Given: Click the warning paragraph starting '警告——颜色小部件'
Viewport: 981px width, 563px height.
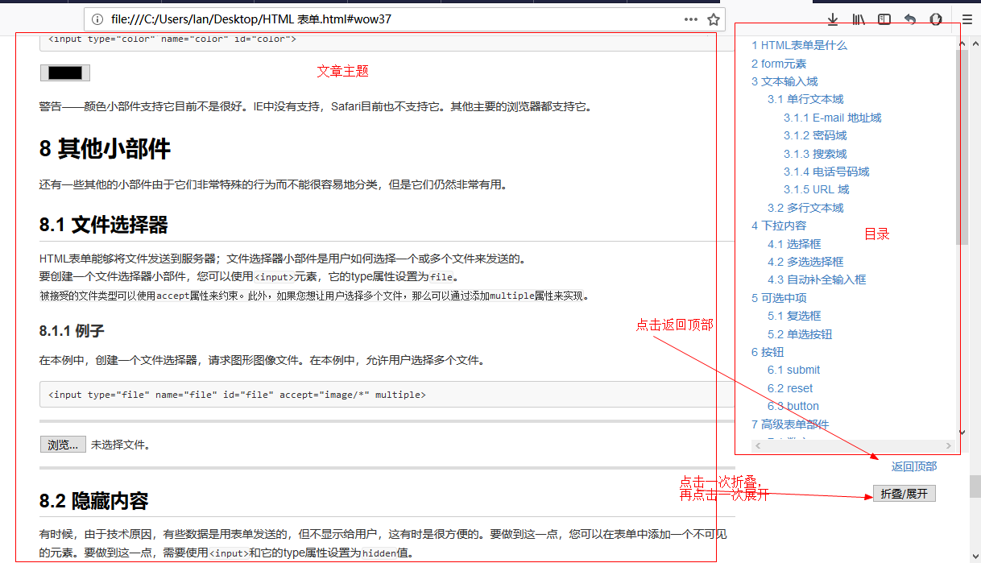Looking at the screenshot, I should coord(316,106).
